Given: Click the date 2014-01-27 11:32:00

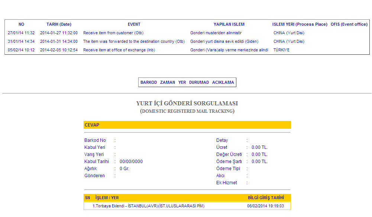Looking at the screenshot, I should [x=59, y=33].
